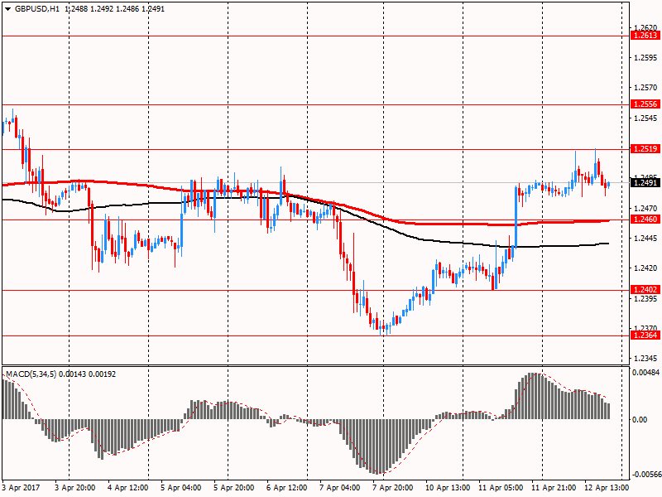Click the MACD values 0.00143 0.00192
The width and height of the screenshot is (662, 497).
pos(88,374)
